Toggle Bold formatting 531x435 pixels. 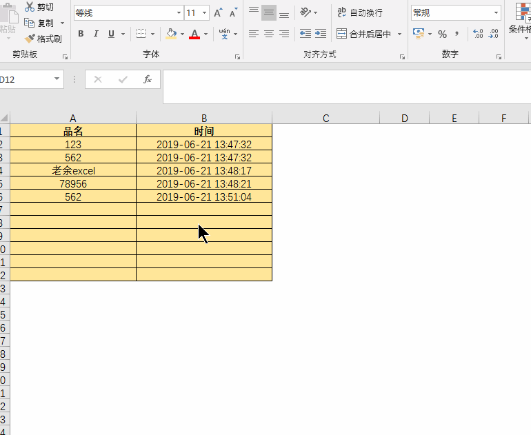pyautogui.click(x=81, y=34)
